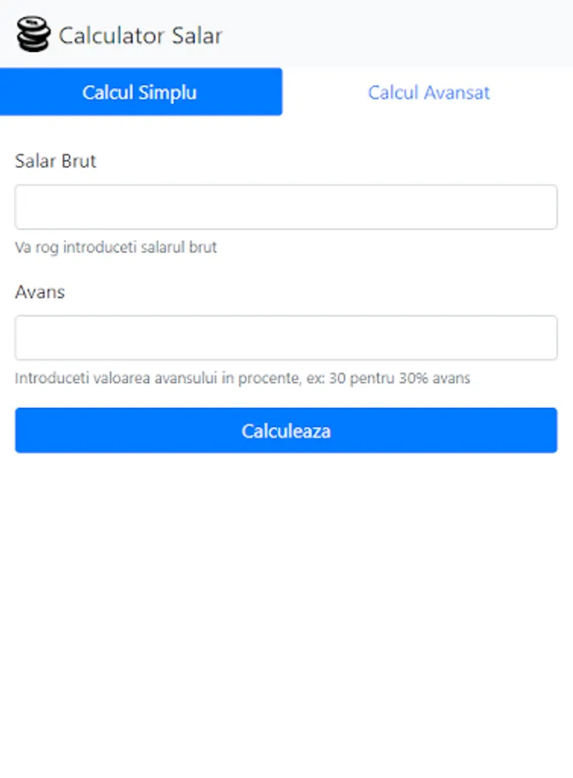573x778 pixels.
Task: Switch to the Calcul Simplu tab
Action: tap(141, 92)
